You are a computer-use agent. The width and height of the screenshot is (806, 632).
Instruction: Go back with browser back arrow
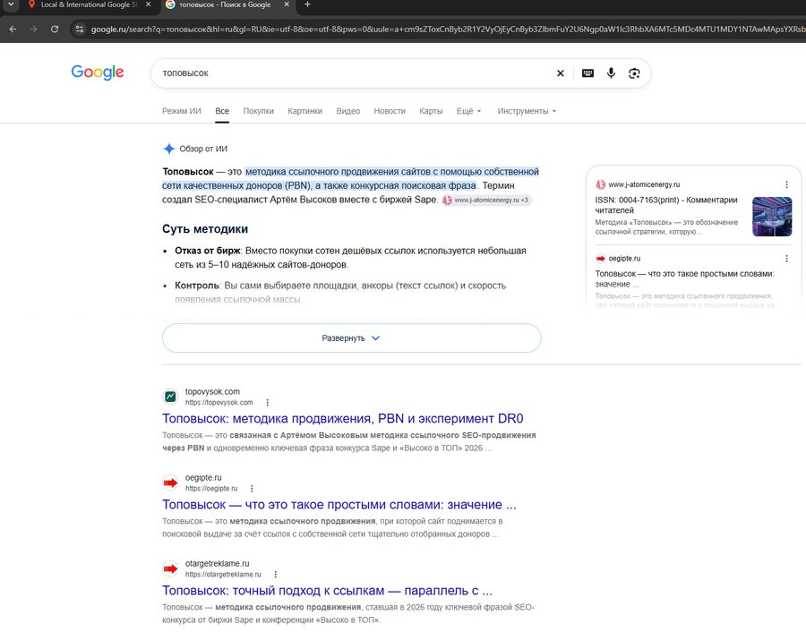pos(13,30)
